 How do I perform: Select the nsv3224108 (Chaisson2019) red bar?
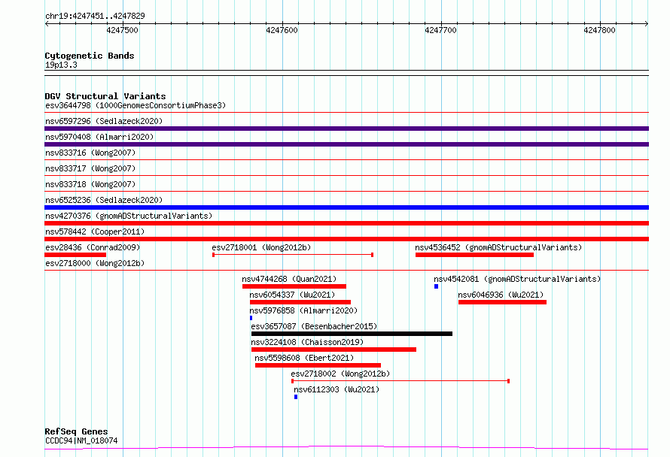pos(333,350)
